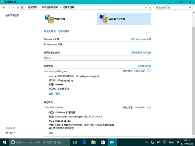Click the search magnifier icon

pos(190,7)
